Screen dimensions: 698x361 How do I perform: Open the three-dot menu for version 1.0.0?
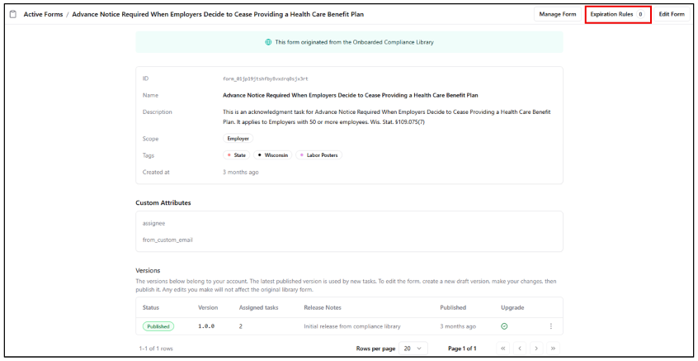[551, 326]
